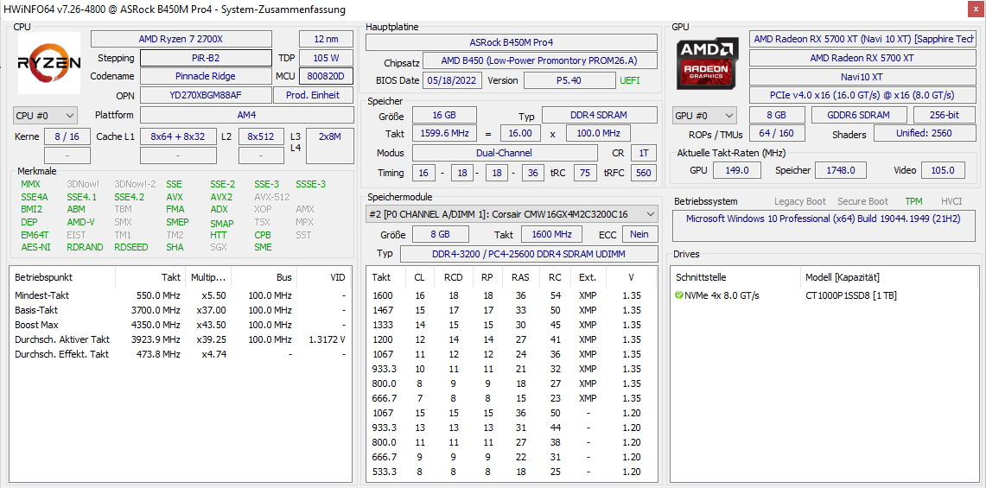Click the Ryzen CPU logo
This screenshot has height=488, width=986.
[49, 63]
